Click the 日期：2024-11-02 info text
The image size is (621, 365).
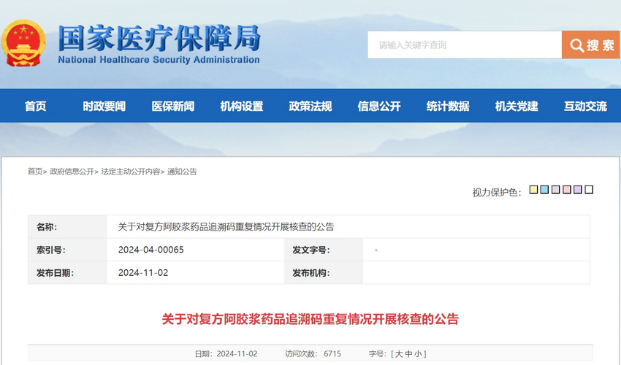pos(226,354)
